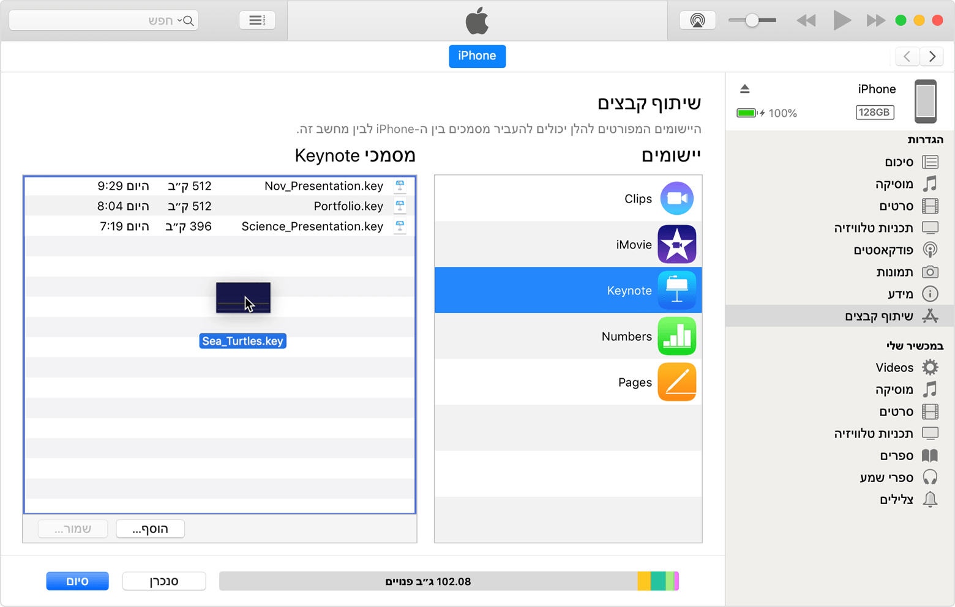955x607 pixels.
Task: Click the rewind playback button
Action: (x=806, y=21)
